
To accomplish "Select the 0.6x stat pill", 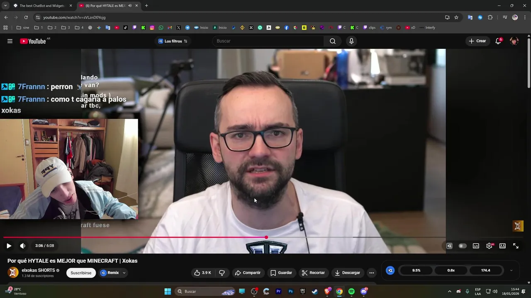I will pyautogui.click(x=451, y=270).
